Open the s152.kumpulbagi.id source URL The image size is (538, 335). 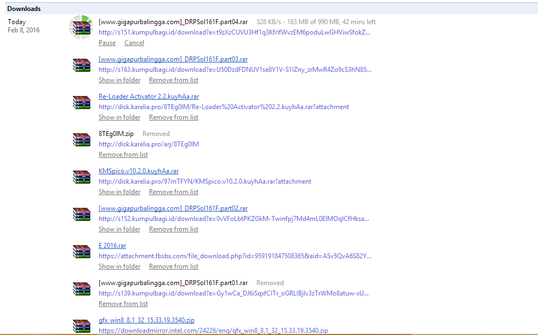[234, 219]
